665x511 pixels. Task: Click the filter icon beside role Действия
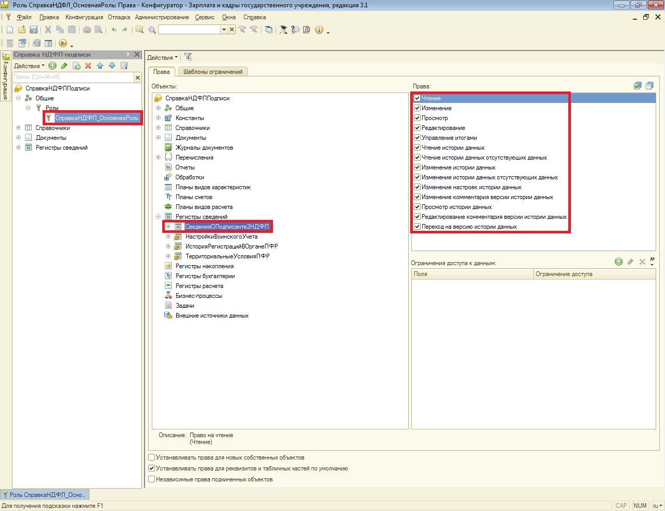pyautogui.click(x=188, y=57)
